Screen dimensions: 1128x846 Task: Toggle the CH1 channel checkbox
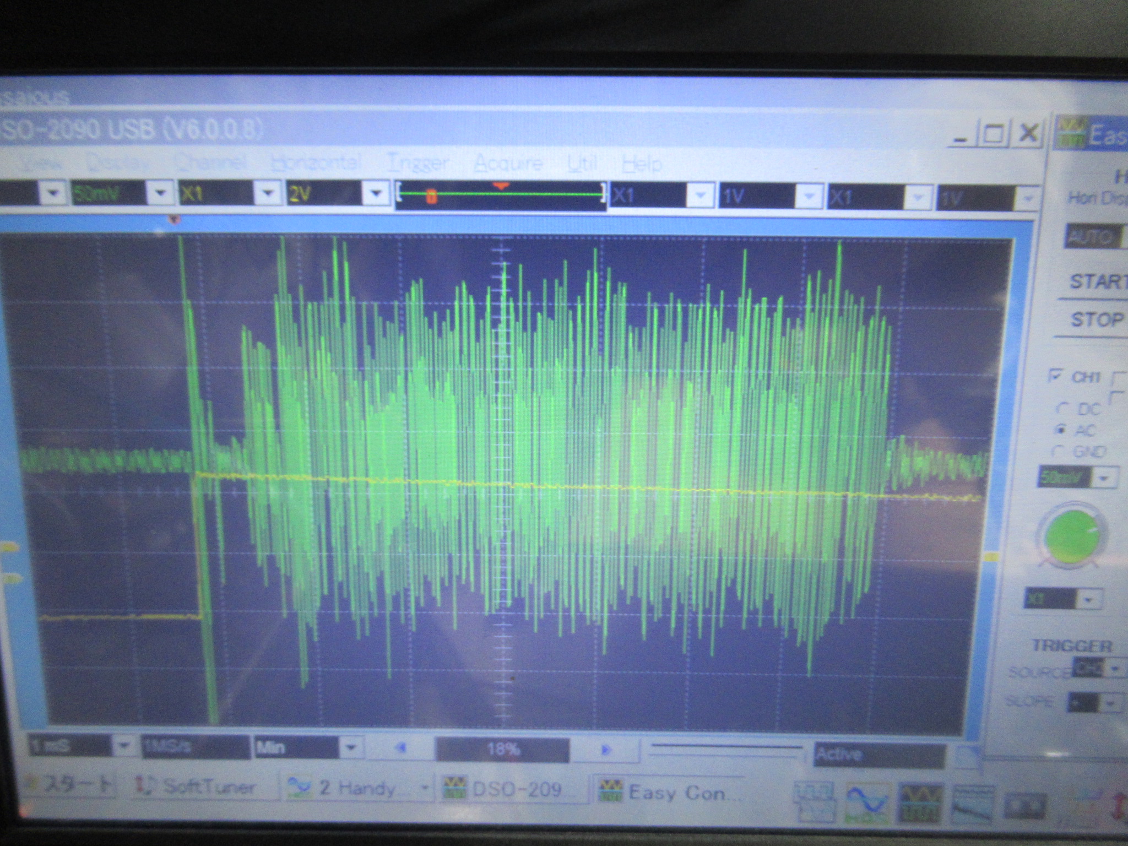tap(1055, 376)
